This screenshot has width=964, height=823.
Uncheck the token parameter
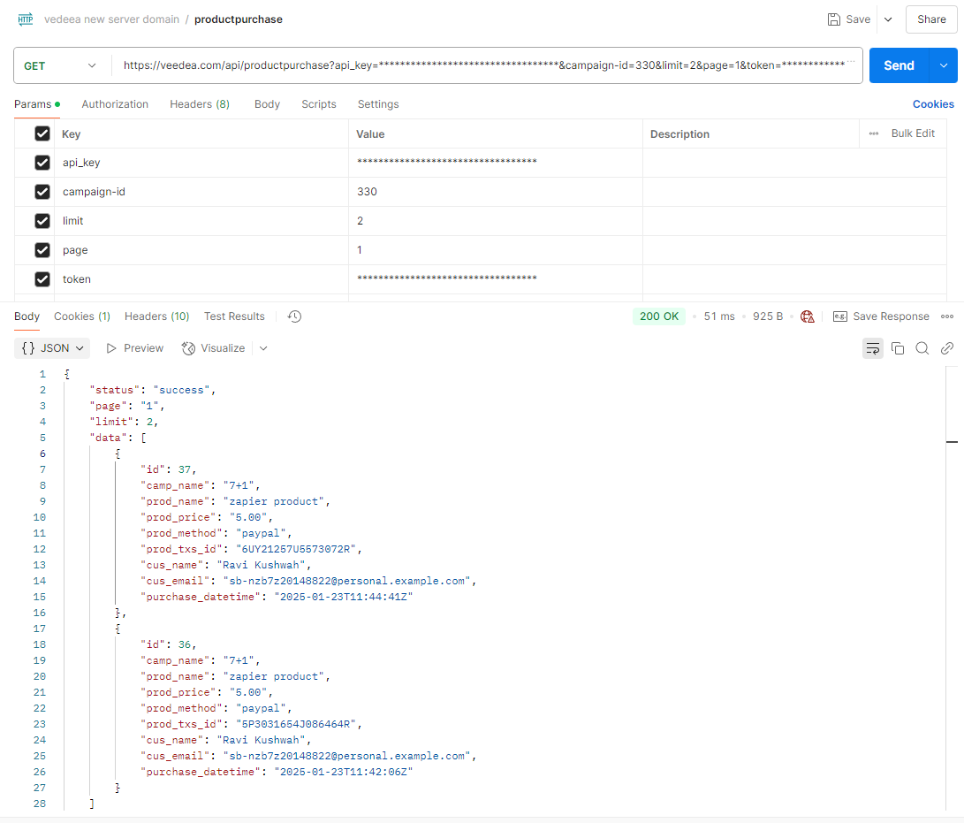click(x=42, y=279)
